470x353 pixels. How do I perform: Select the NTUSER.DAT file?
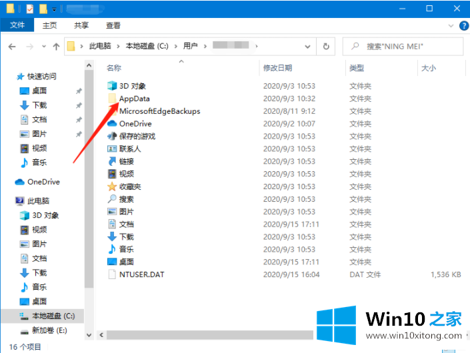pos(143,274)
